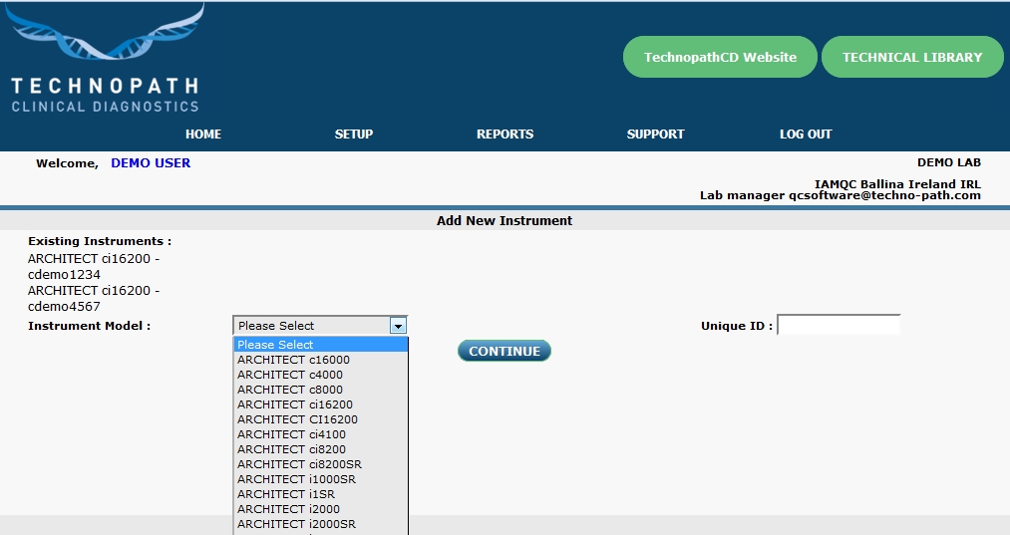1010x535 pixels.
Task: Click the CONTINUE button
Action: pyautogui.click(x=505, y=351)
